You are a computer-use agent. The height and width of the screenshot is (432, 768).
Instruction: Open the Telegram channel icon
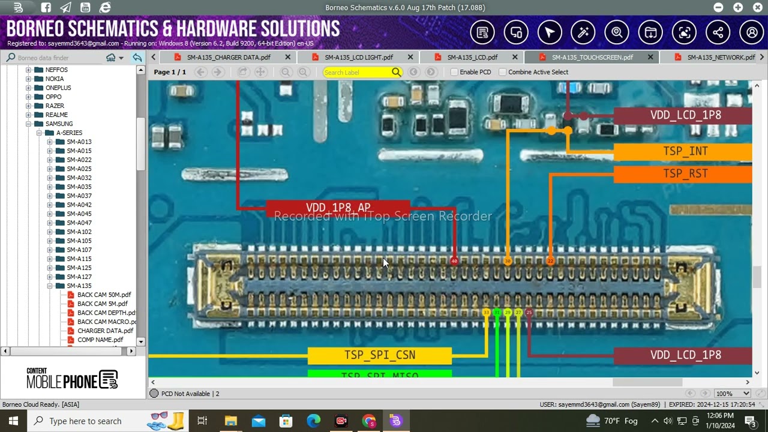pyautogui.click(x=66, y=8)
